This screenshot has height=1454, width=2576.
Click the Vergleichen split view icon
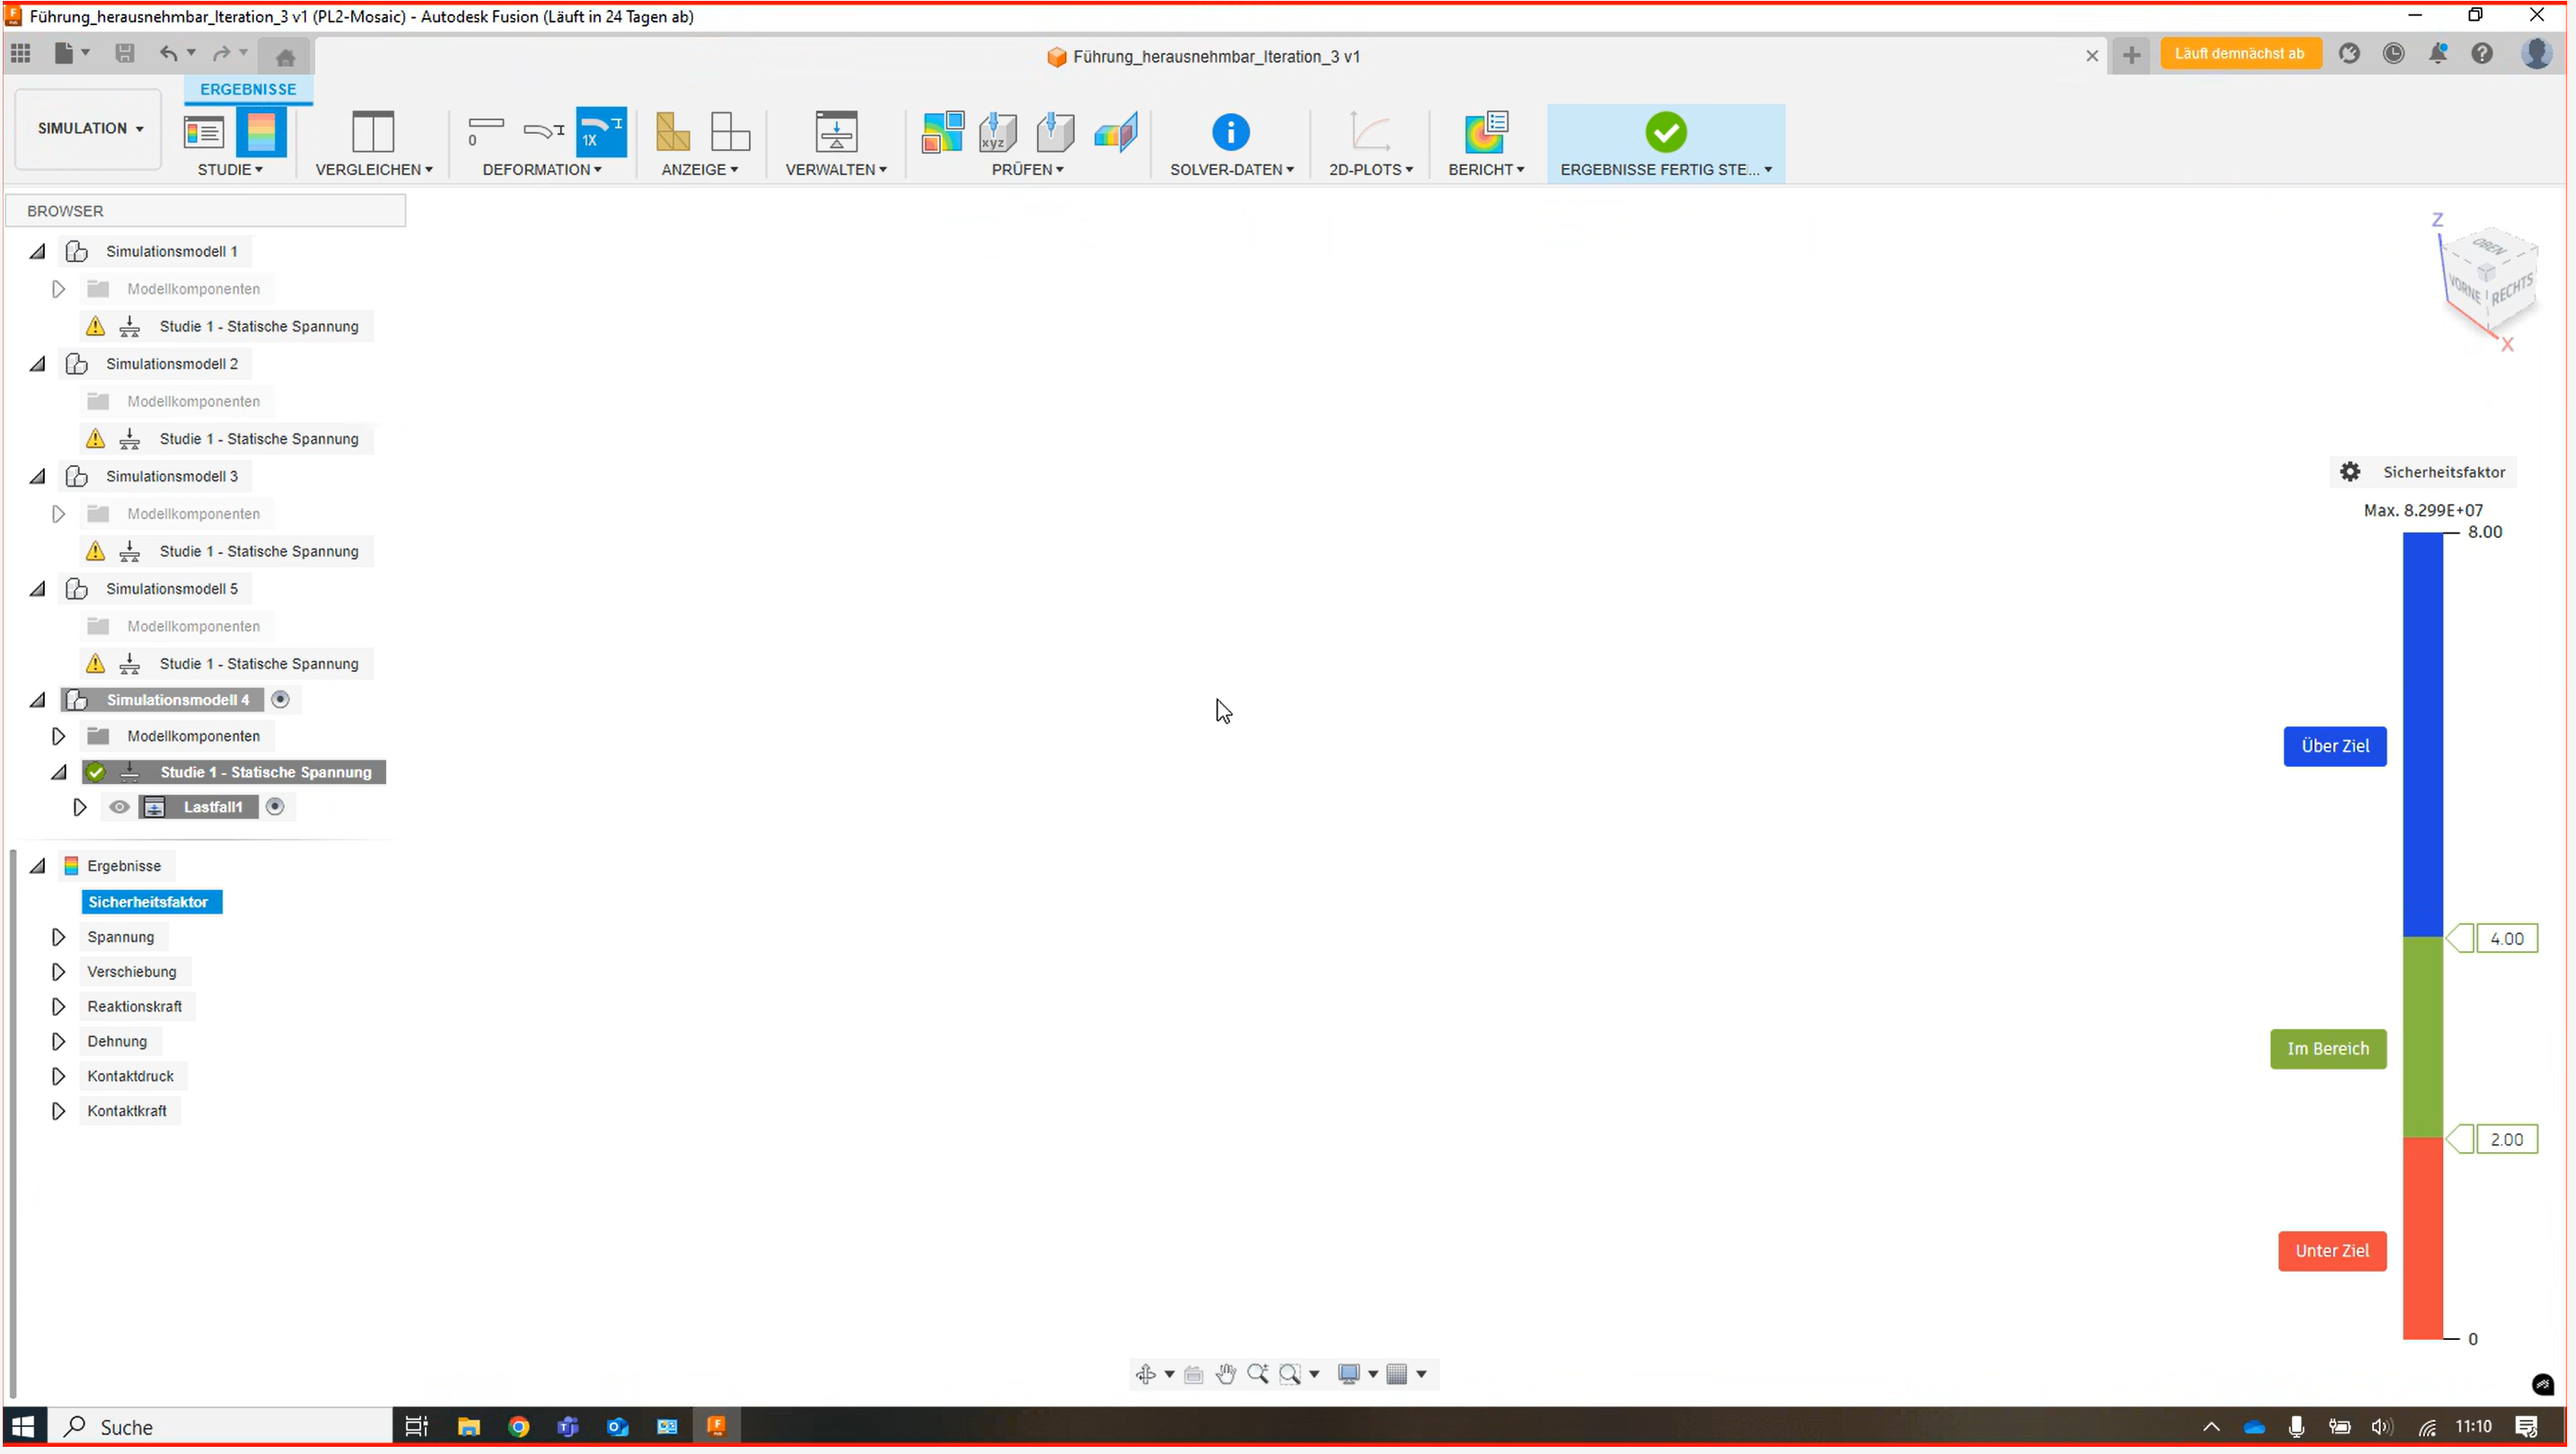[x=374, y=133]
